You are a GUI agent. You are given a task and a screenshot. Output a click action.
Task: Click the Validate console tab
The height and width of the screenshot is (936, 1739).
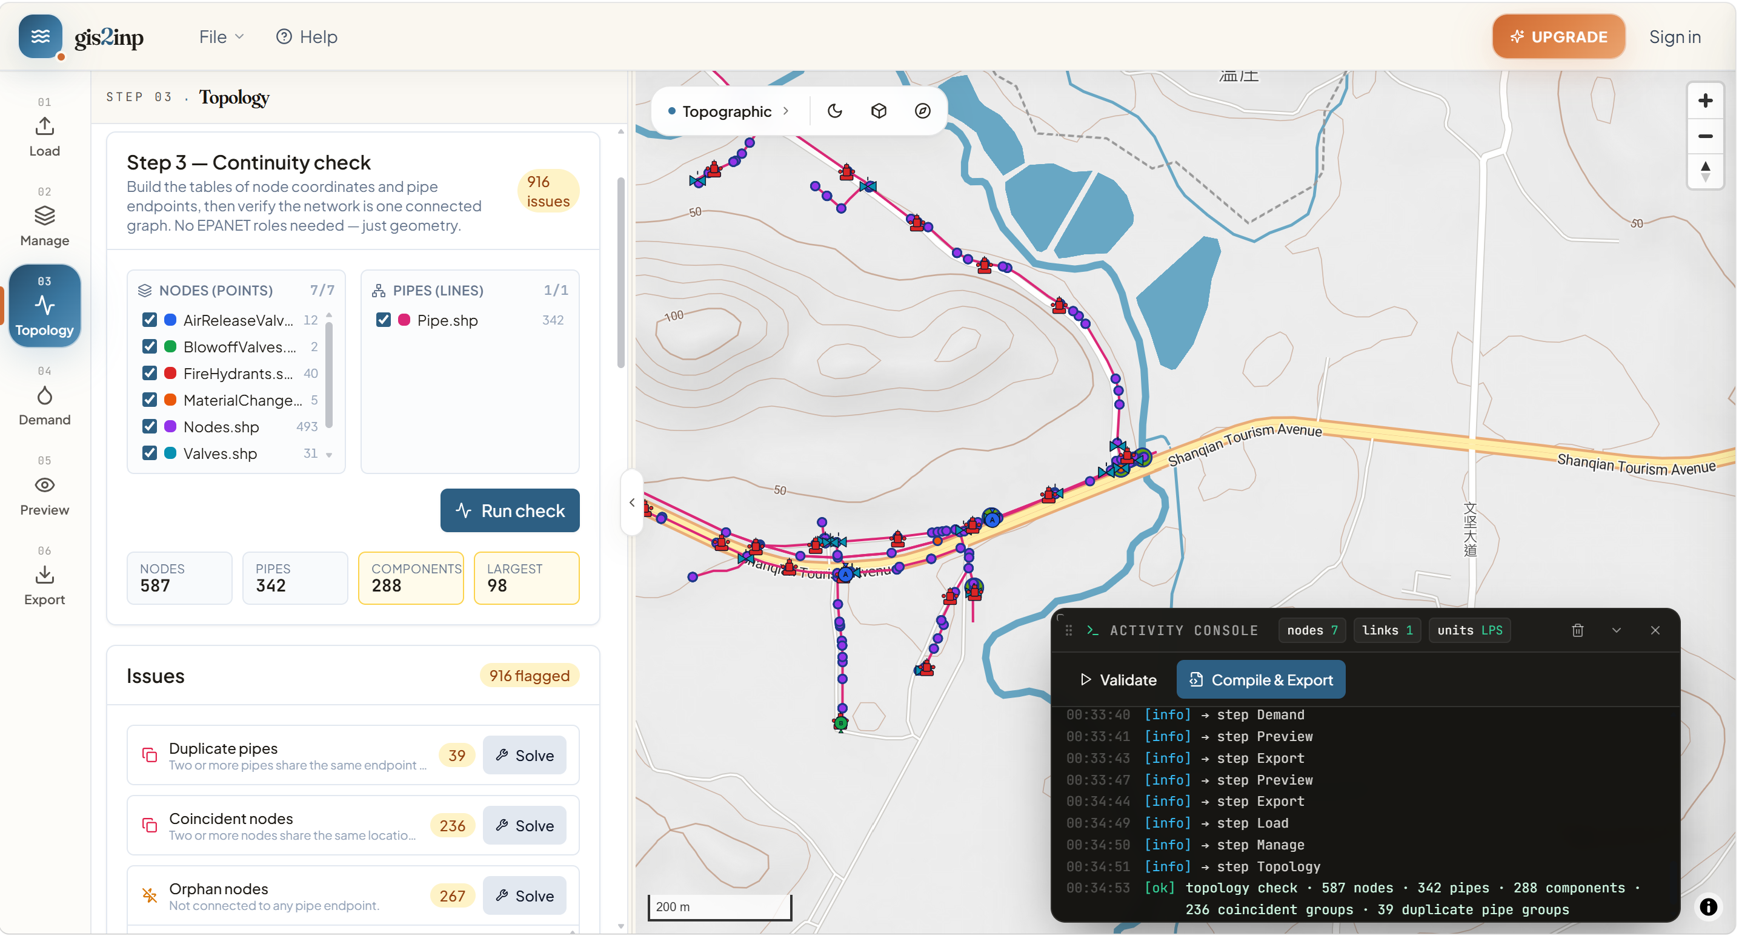click(x=1118, y=680)
